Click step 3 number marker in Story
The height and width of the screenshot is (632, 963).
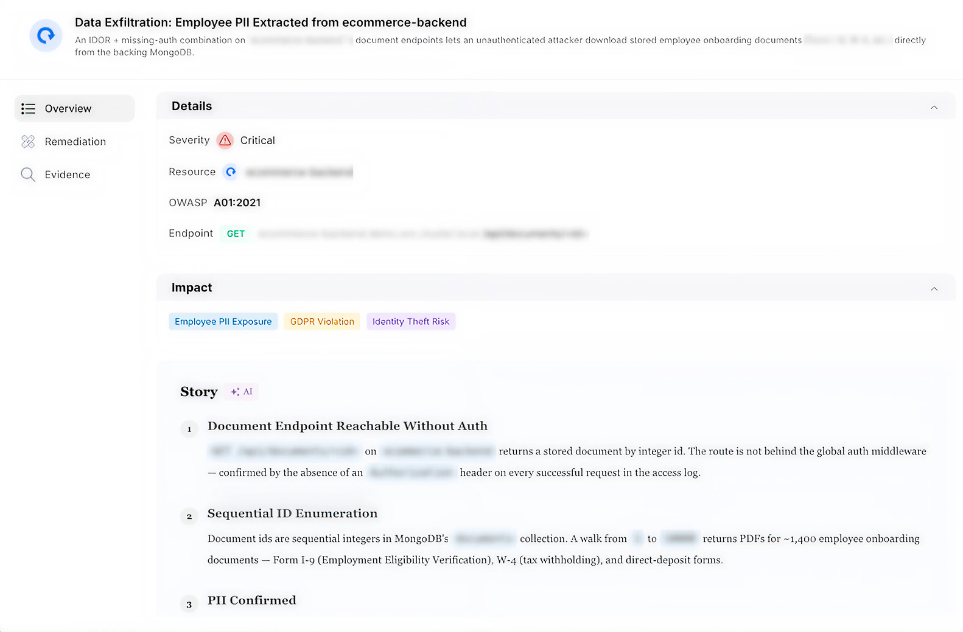[189, 604]
